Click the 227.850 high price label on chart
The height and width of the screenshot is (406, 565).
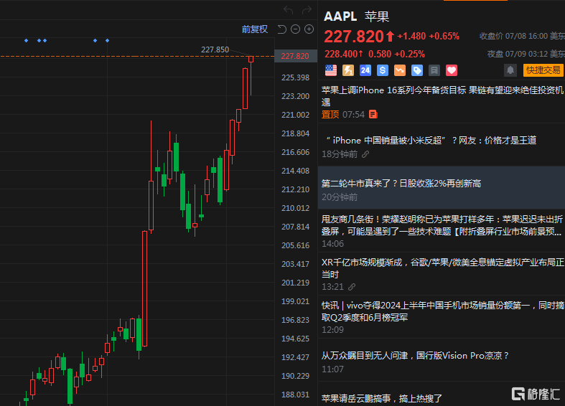pyautogui.click(x=215, y=49)
